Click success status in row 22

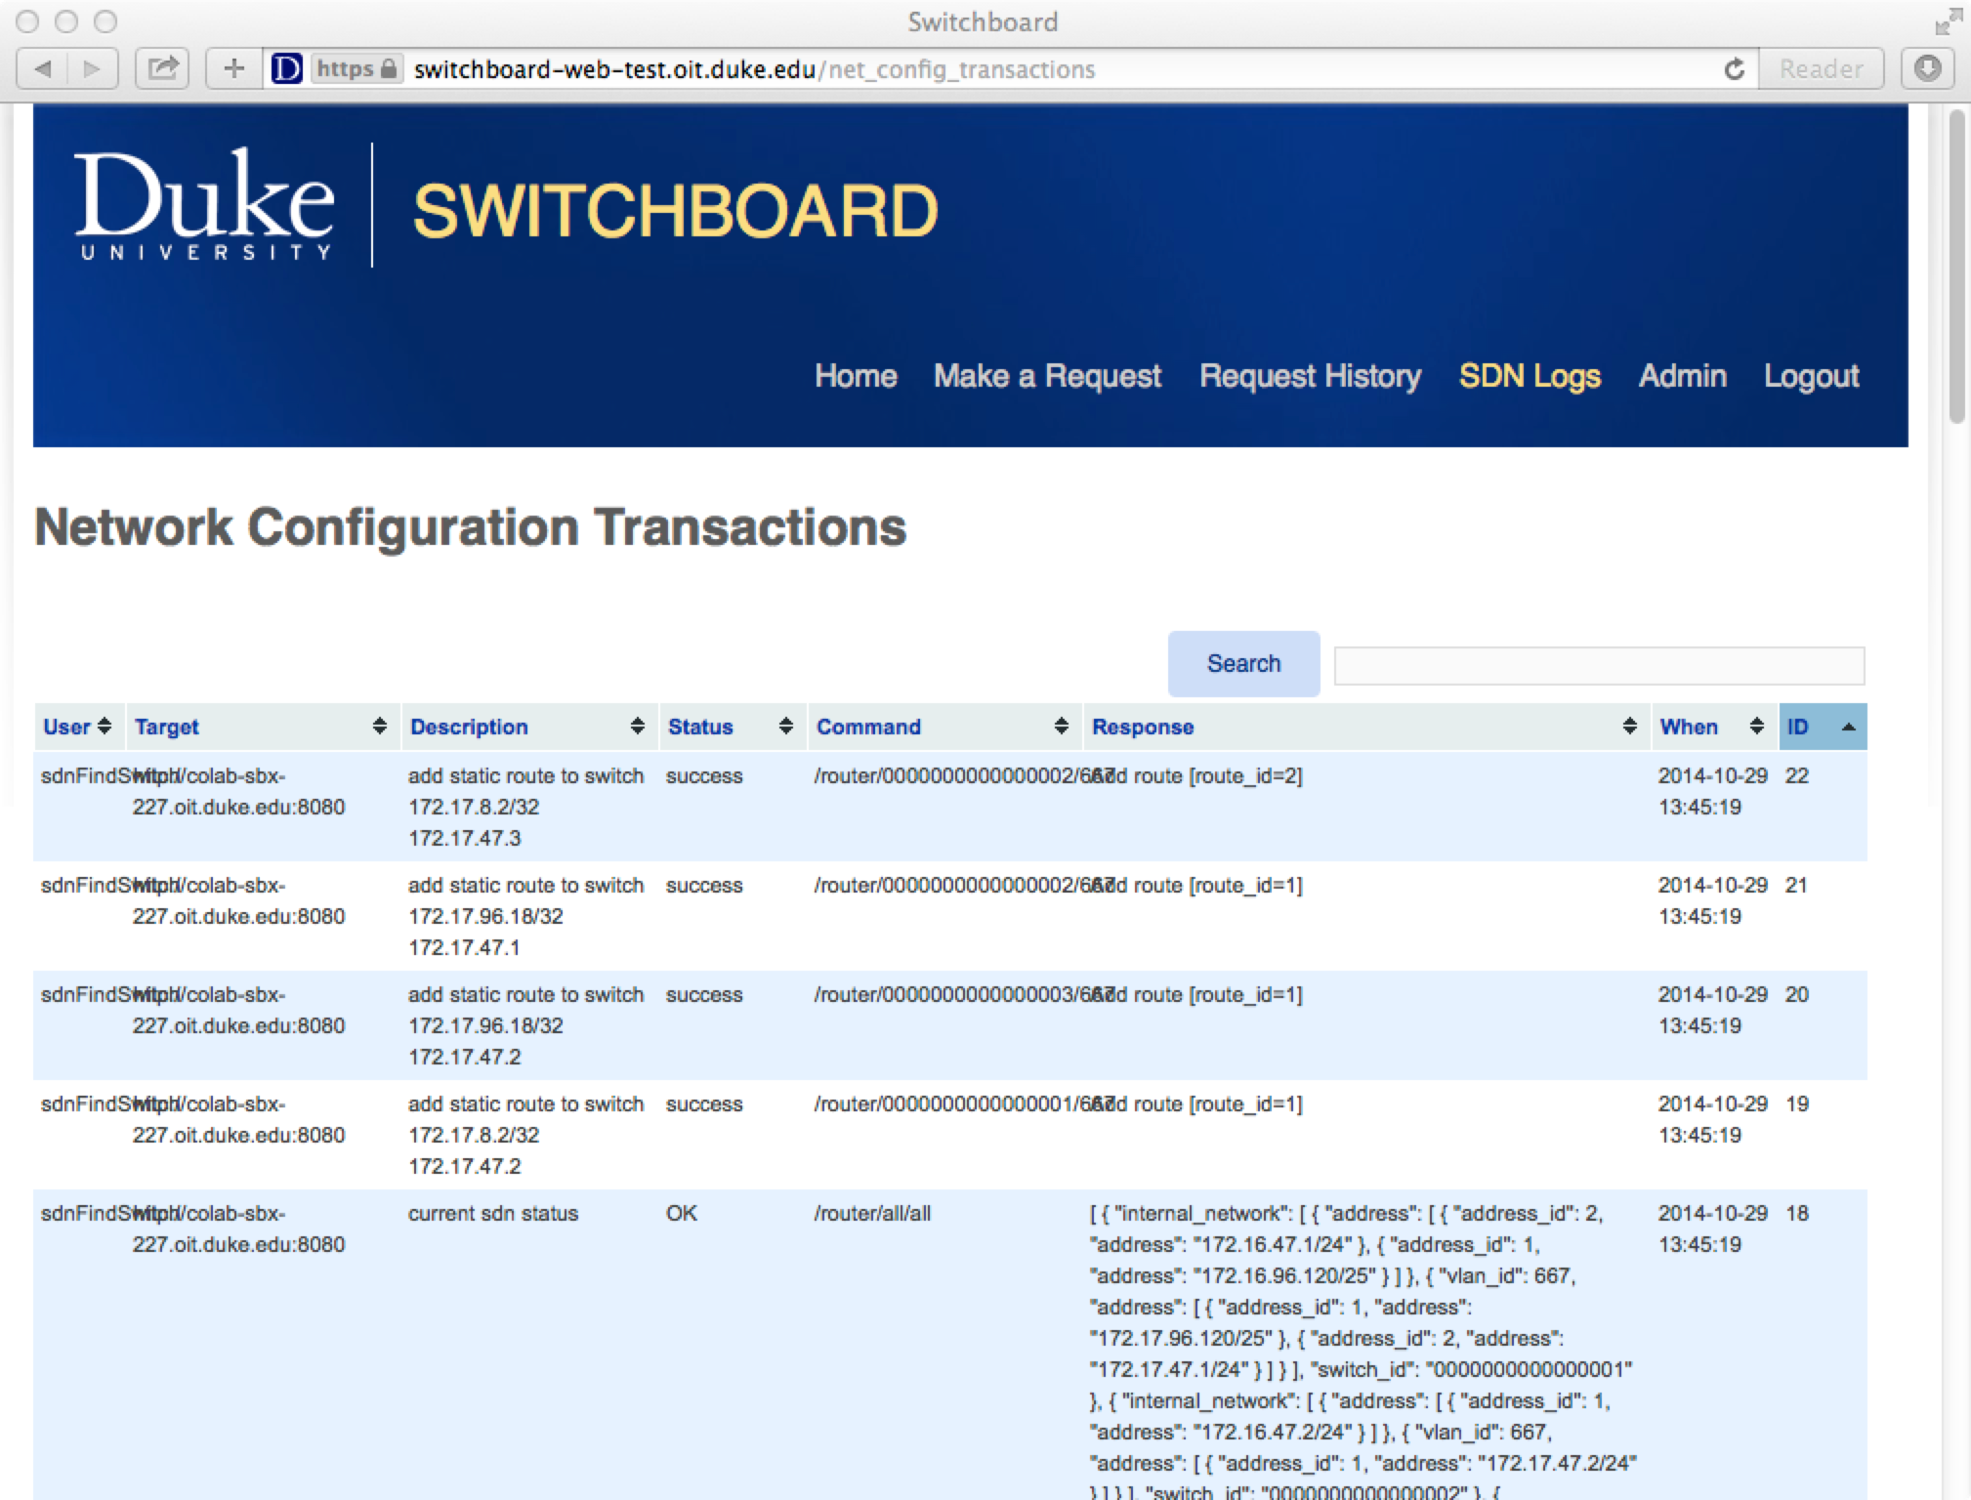(x=704, y=776)
